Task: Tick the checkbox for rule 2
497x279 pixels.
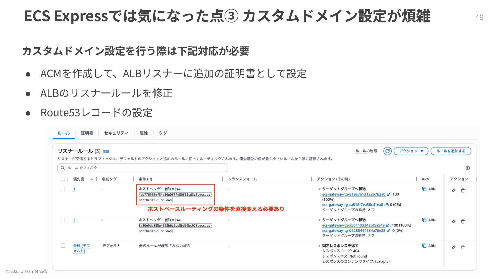Action: coord(63,220)
